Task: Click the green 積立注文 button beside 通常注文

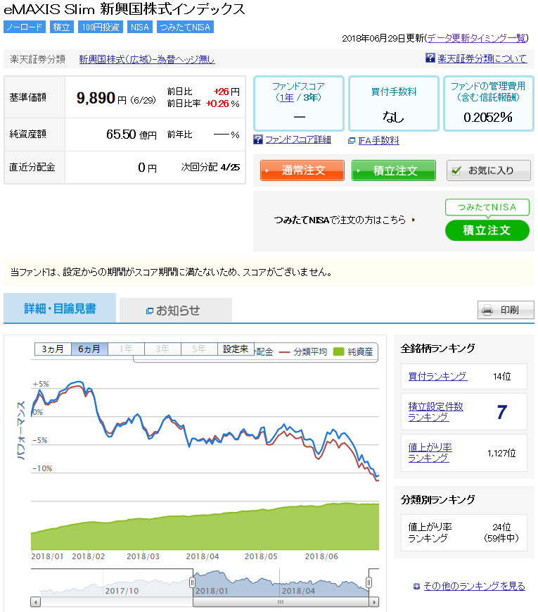Action: click(x=394, y=170)
